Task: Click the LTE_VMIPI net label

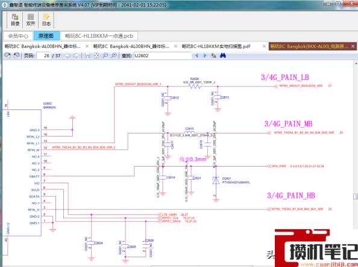Action: (169, 215)
